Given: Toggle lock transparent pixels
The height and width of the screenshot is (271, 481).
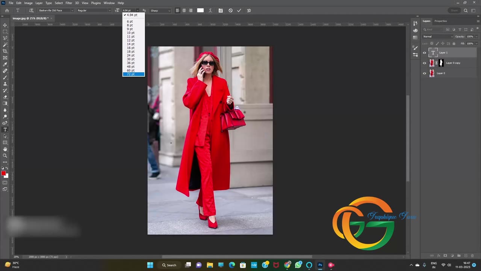Looking at the screenshot, I should point(433,44).
